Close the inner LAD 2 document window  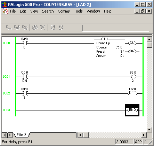(x=149, y=11)
